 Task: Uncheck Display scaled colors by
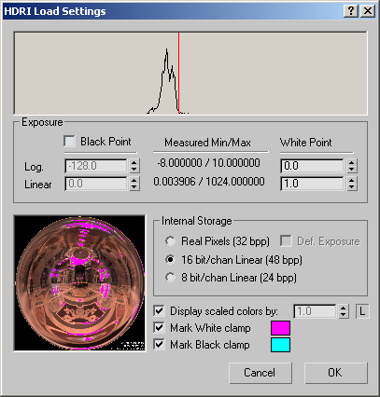point(159,310)
